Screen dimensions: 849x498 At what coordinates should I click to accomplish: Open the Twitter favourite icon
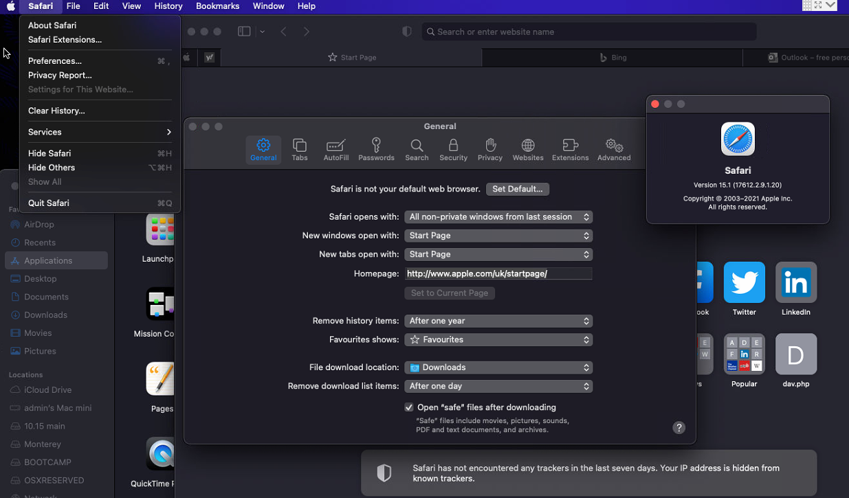click(745, 282)
